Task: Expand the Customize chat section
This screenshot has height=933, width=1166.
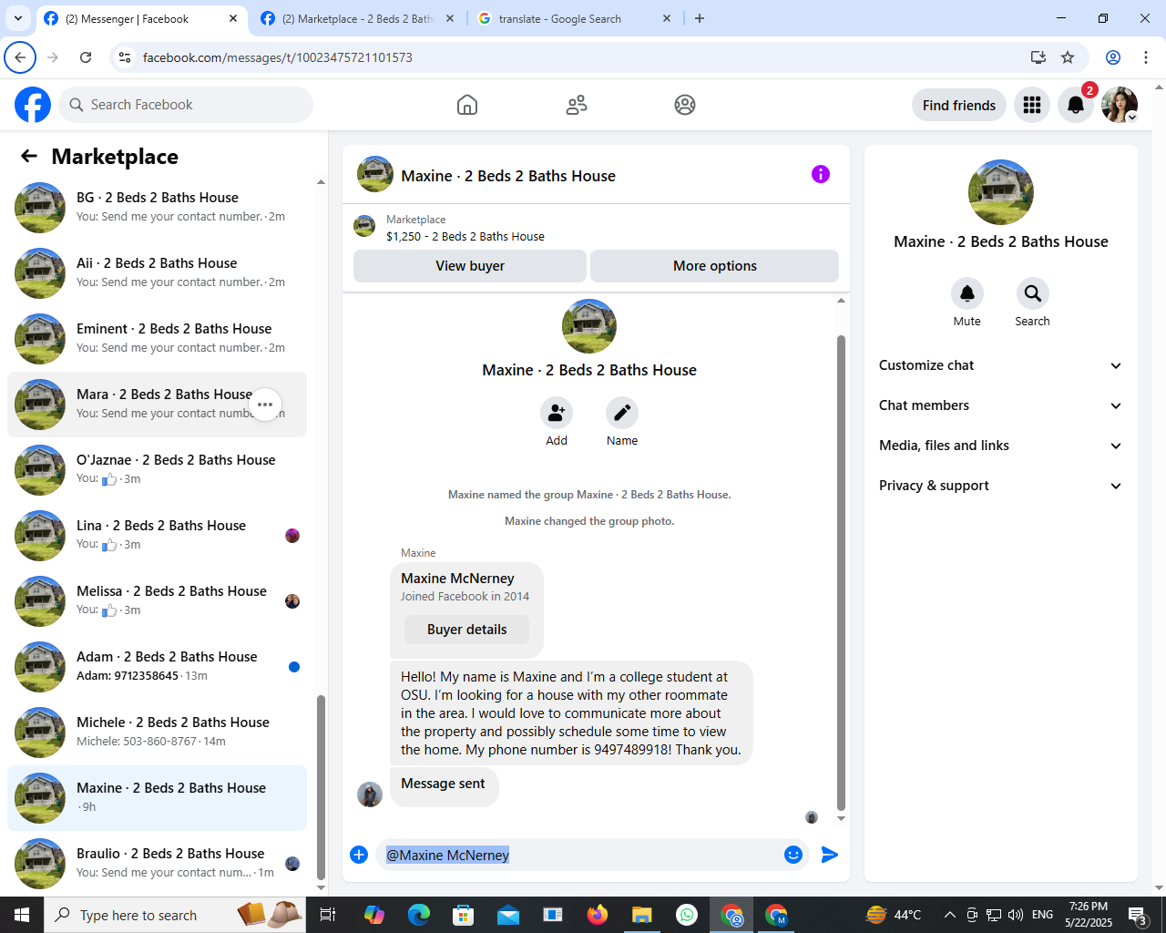Action: (1000, 365)
